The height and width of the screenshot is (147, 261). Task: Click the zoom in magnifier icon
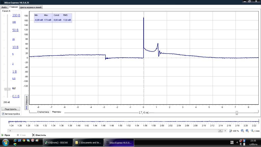(247, 131)
